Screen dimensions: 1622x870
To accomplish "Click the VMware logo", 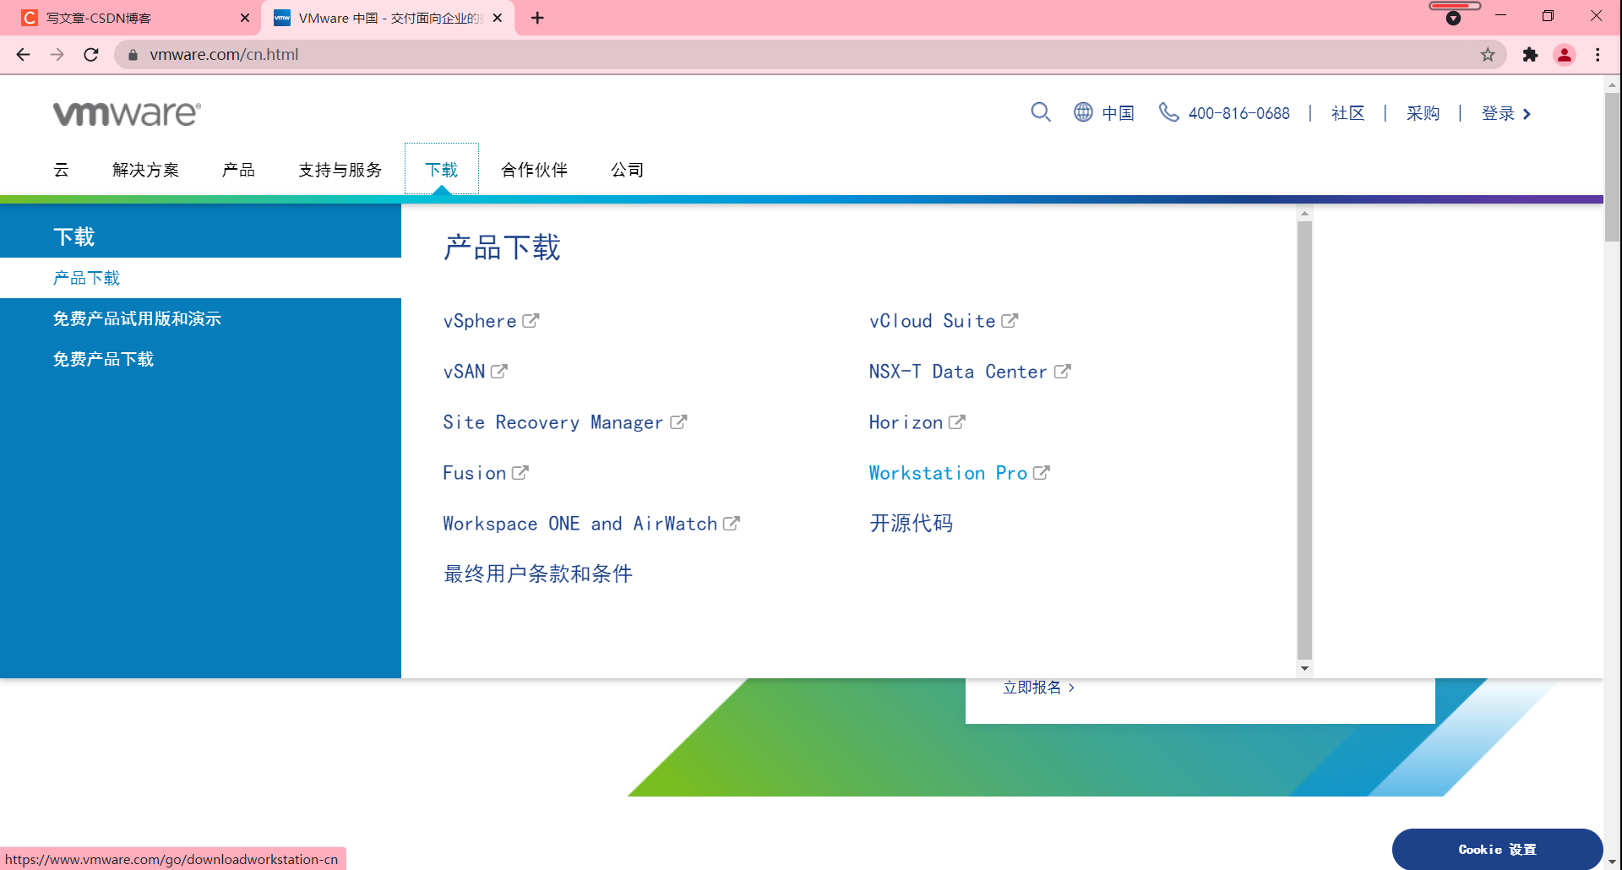I will [127, 113].
